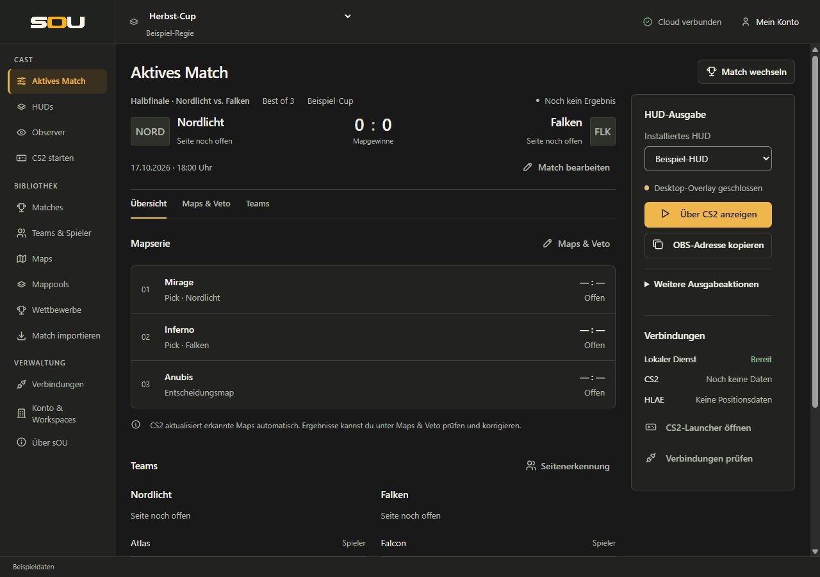The height and width of the screenshot is (577, 820).
Task: Click the sOU logo
Action: (58, 22)
